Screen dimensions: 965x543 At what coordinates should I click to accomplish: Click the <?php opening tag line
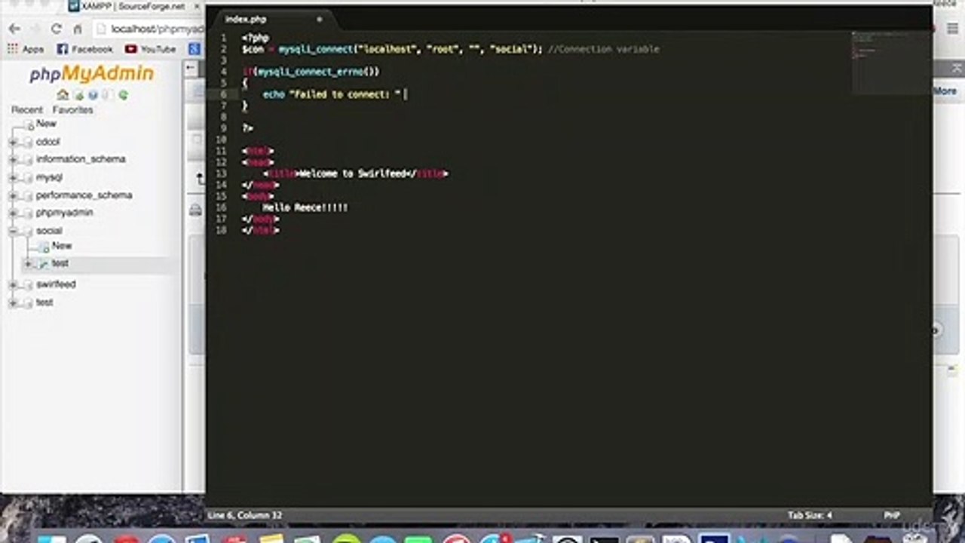255,38
